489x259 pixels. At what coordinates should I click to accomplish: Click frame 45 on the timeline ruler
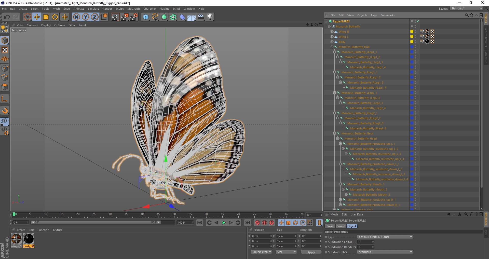tap(158, 214)
